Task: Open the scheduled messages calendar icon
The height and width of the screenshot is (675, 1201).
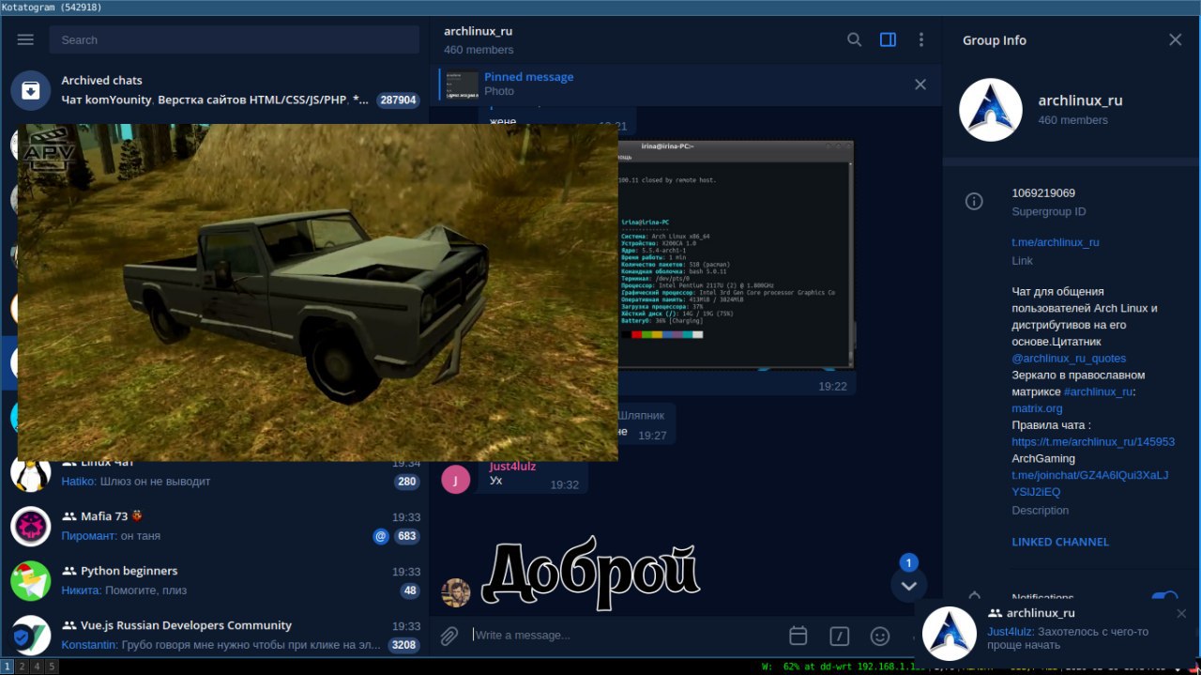Action: click(x=798, y=636)
